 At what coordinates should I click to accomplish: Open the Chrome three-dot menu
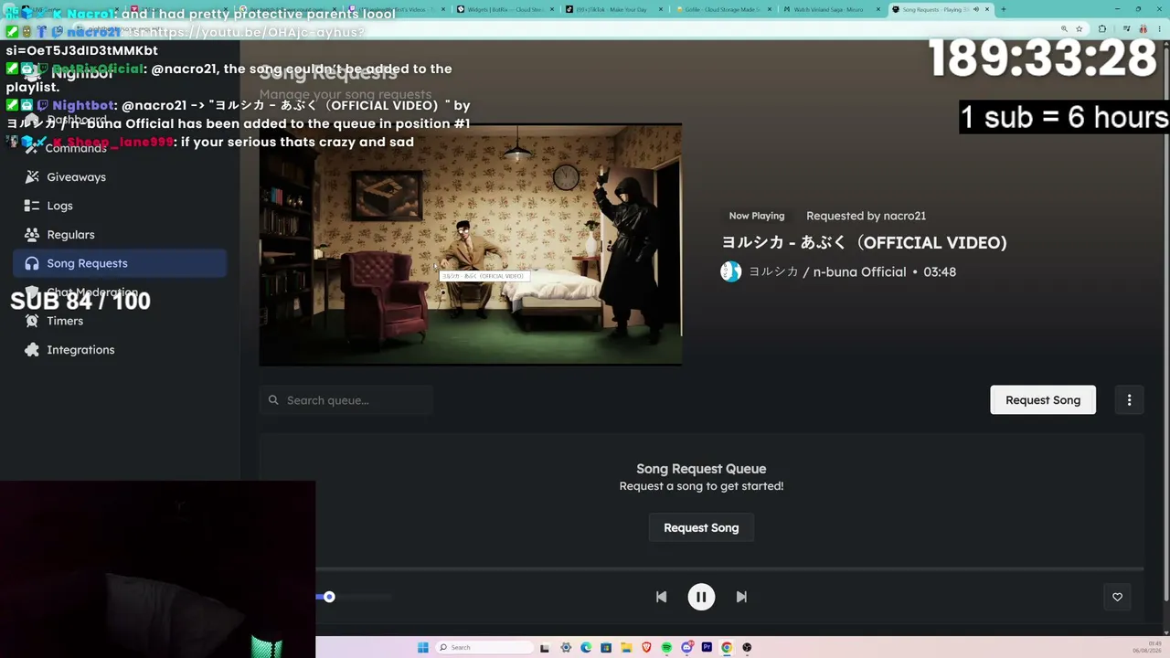pyautogui.click(x=1159, y=29)
